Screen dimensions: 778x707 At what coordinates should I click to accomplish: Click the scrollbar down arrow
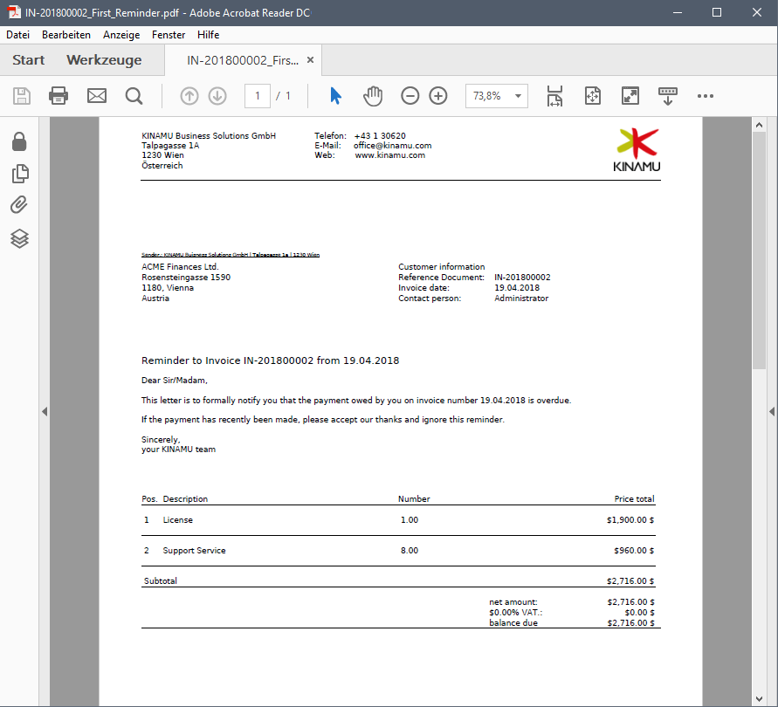(759, 699)
